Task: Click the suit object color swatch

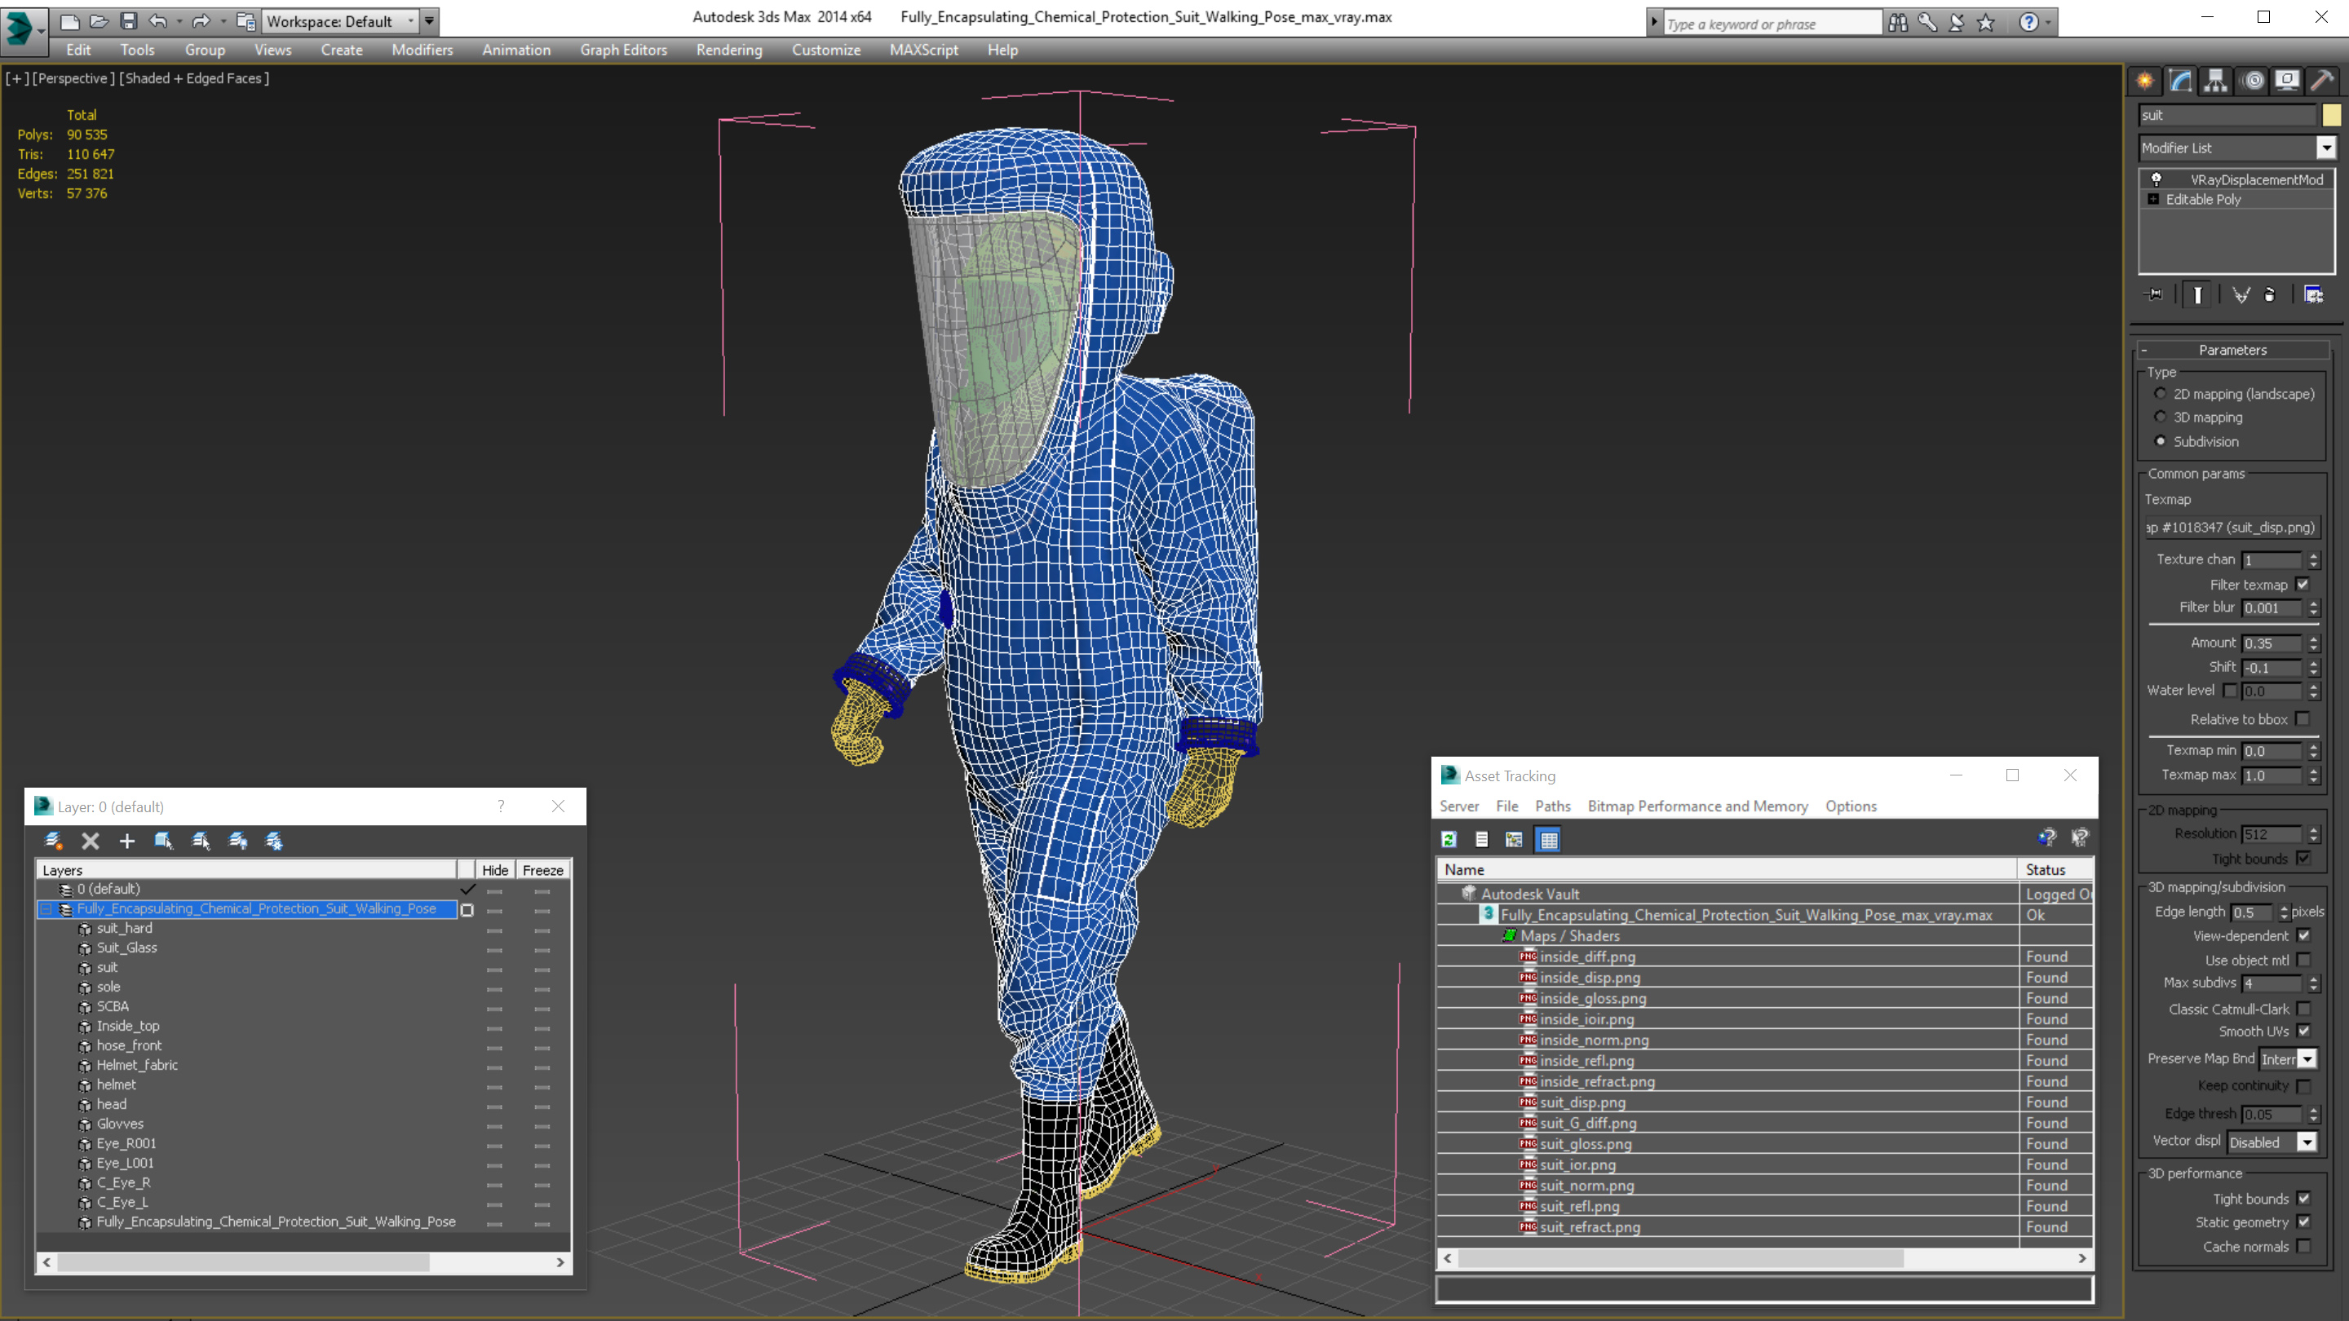Action: tap(2332, 115)
